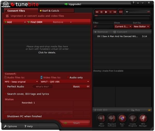Stop playback with the stop button
This screenshot has height=131, width=155.
click(102, 12)
